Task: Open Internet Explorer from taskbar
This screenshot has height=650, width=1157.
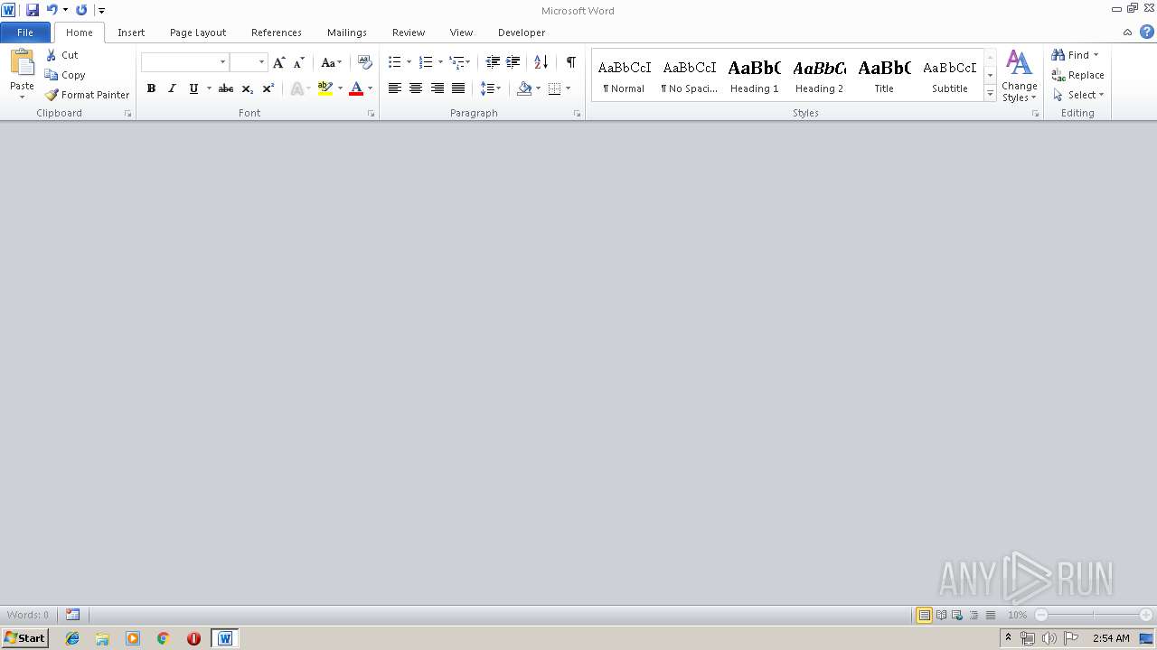Action: click(x=72, y=638)
